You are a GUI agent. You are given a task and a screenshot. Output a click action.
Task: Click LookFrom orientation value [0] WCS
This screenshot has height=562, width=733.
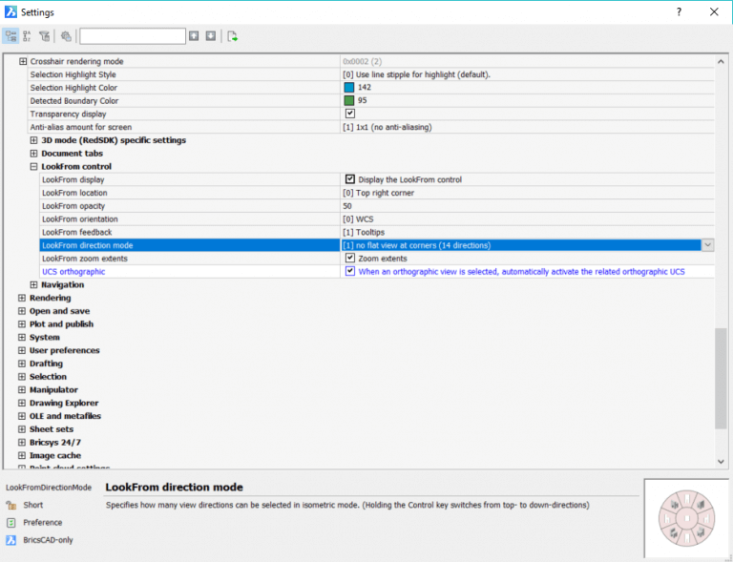[x=358, y=219]
